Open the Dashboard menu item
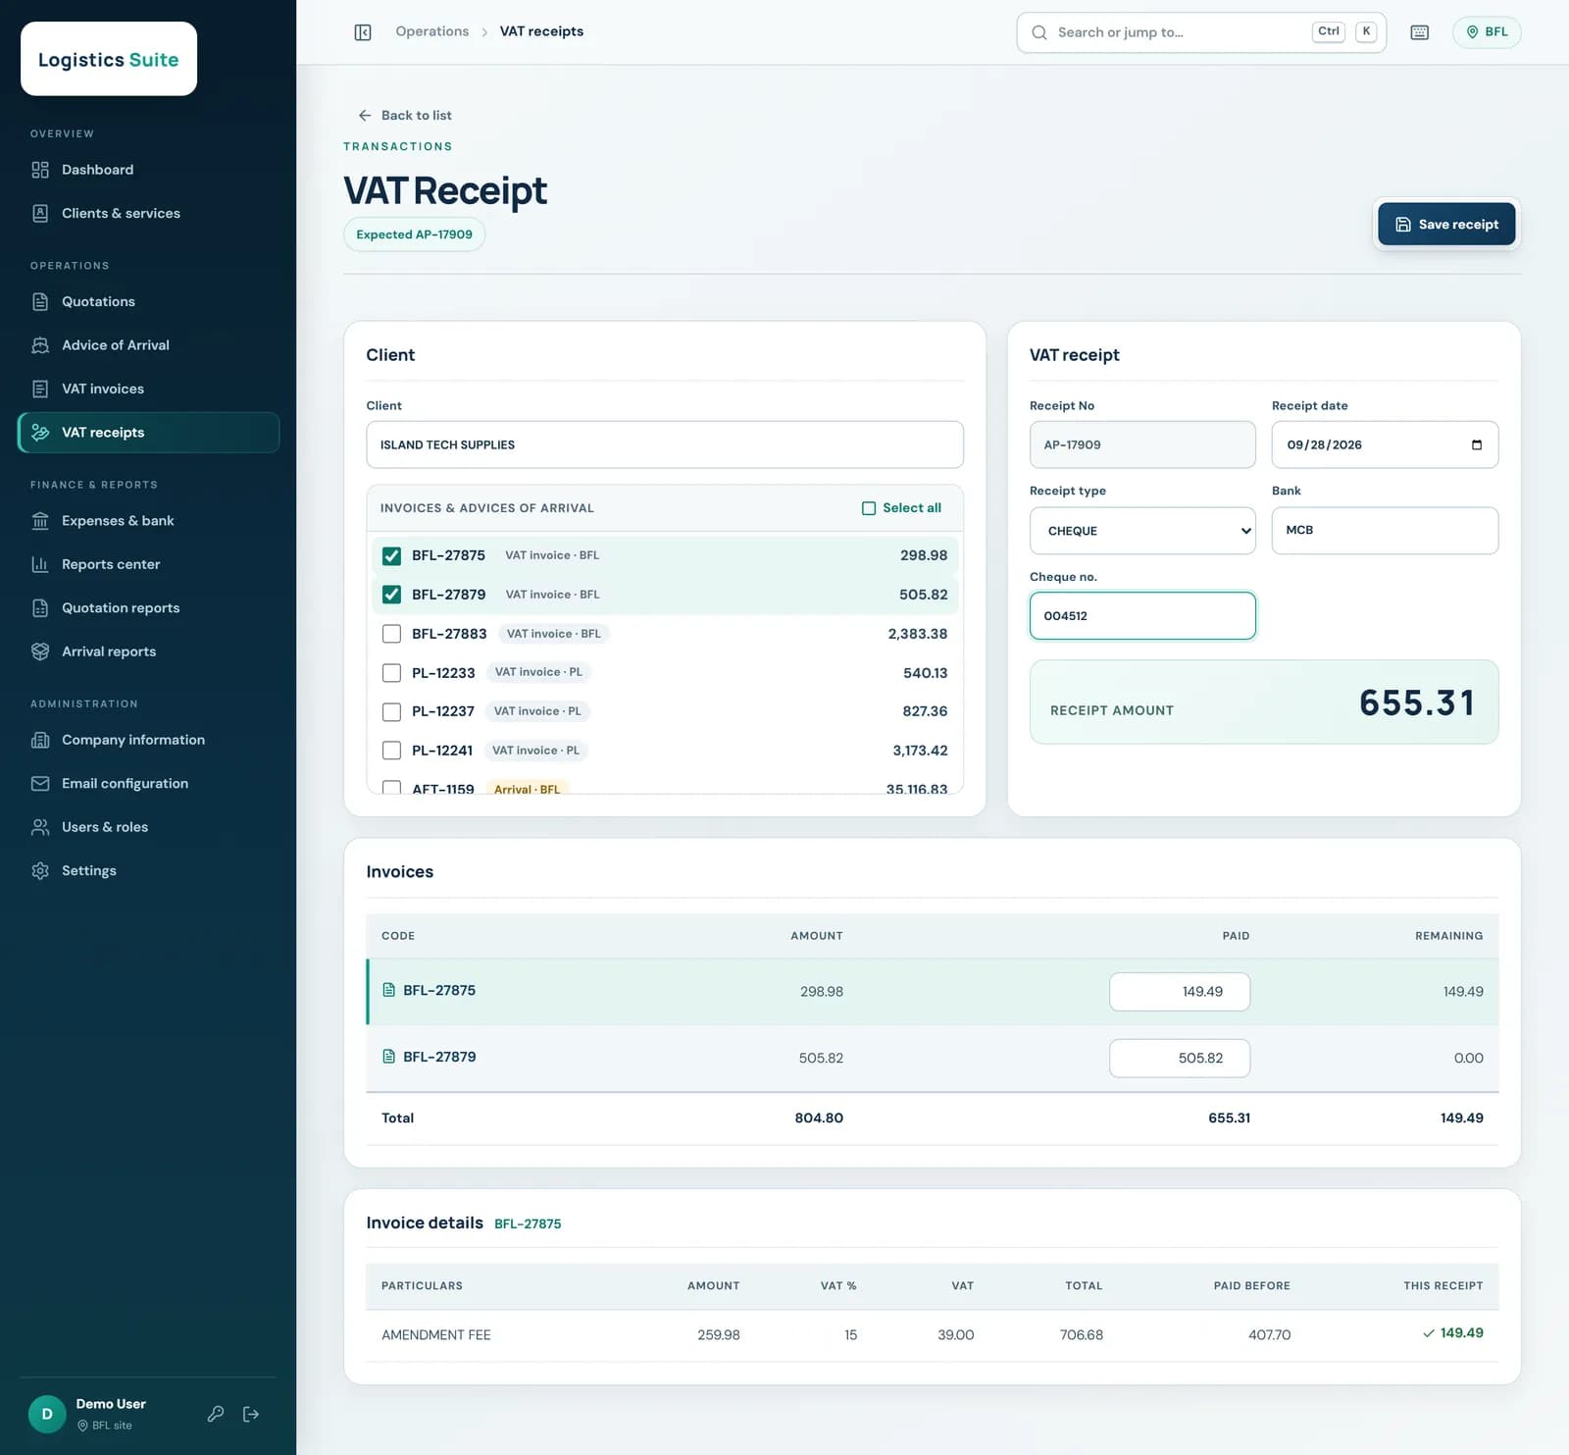Image resolution: width=1569 pixels, height=1455 pixels. point(148,170)
